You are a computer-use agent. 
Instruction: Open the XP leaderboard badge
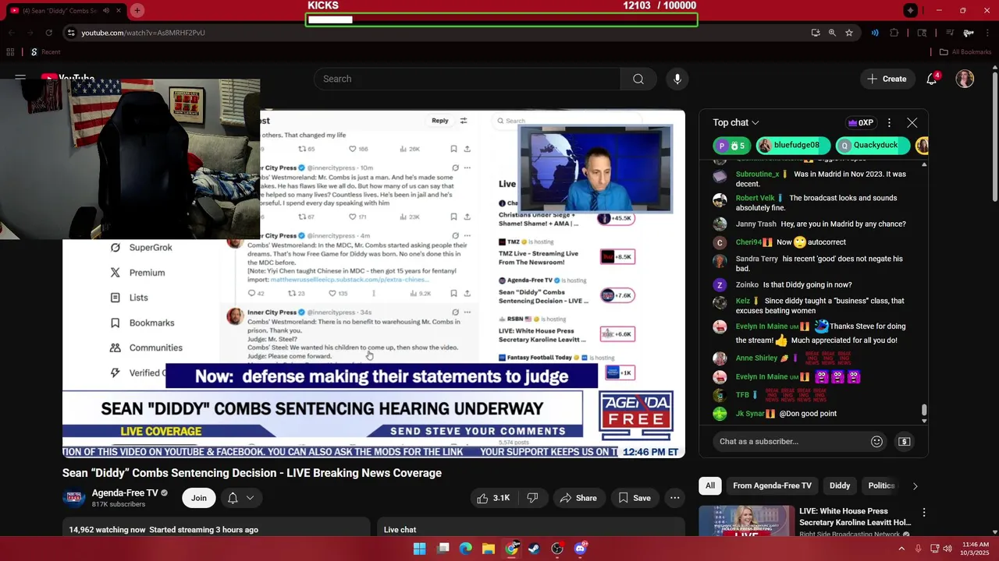[861, 122]
